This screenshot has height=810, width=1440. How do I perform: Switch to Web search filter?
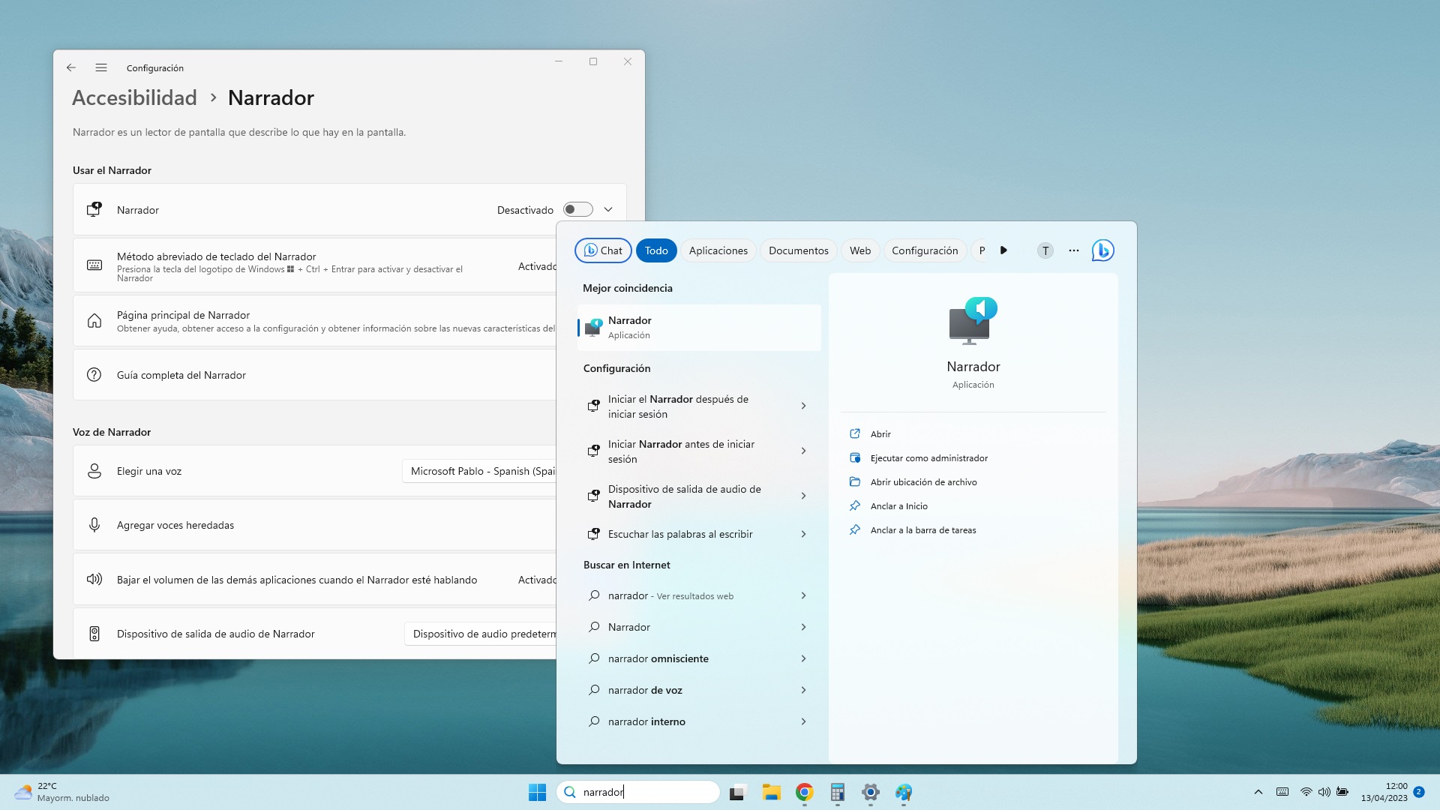coord(860,250)
